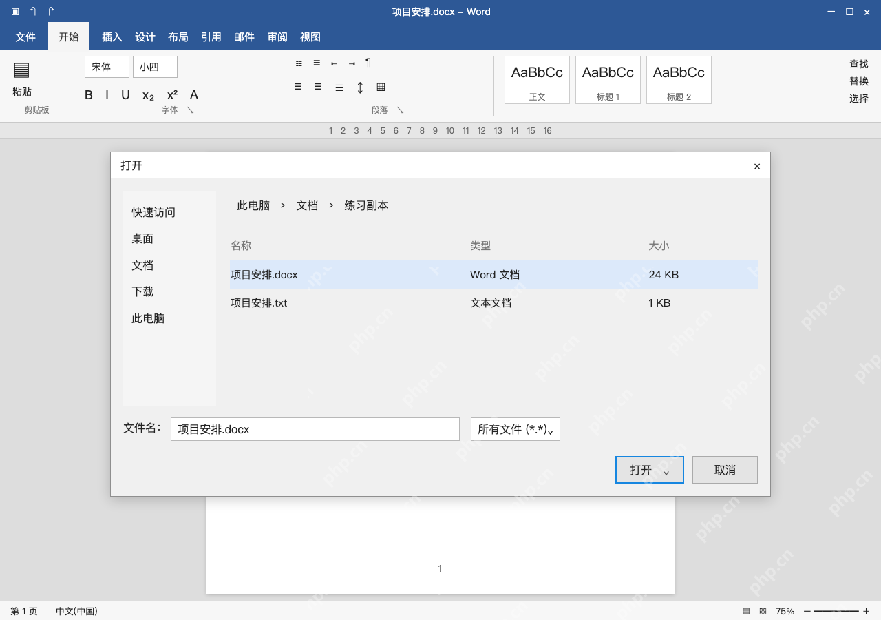Click 查找 in the ribbon
Image resolution: width=881 pixels, height=620 pixels.
[859, 64]
